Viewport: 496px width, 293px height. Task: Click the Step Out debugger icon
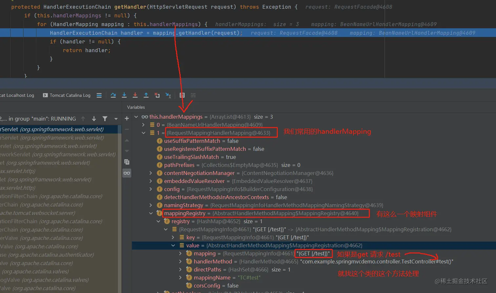[x=146, y=95]
